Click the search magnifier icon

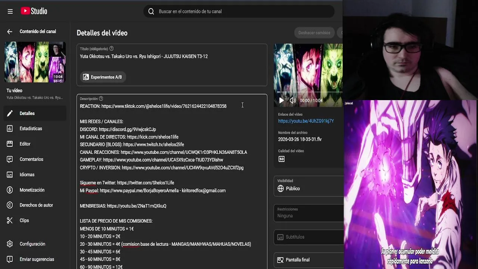pyautogui.click(x=151, y=11)
